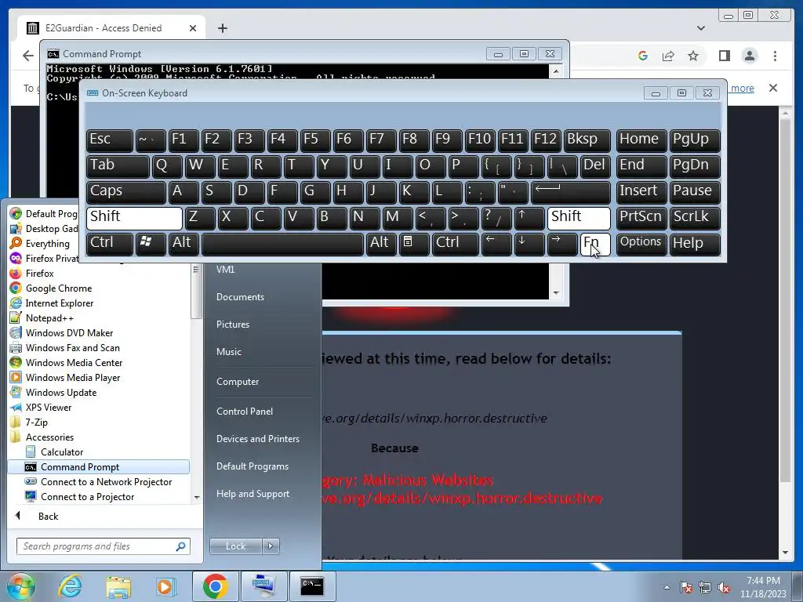
Task: Open Action Center flag in tray
Action: coord(685,588)
